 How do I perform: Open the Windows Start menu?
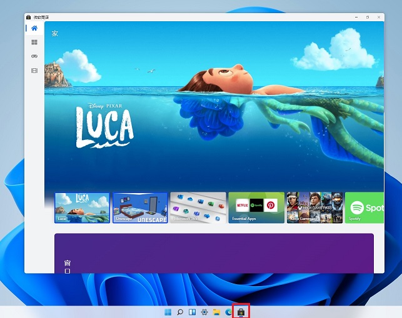pyautogui.click(x=167, y=312)
